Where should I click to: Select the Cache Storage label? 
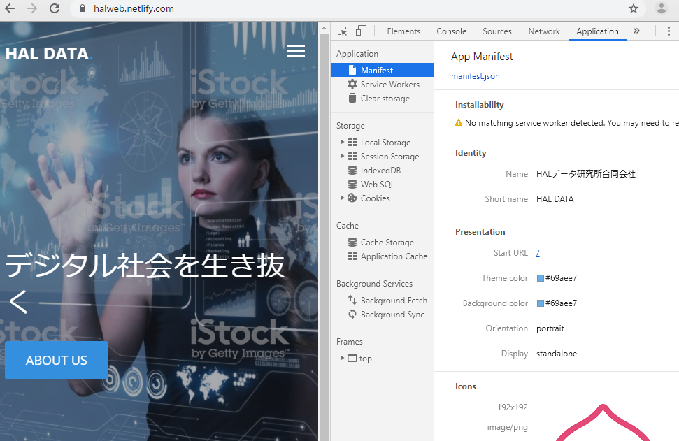click(x=387, y=243)
